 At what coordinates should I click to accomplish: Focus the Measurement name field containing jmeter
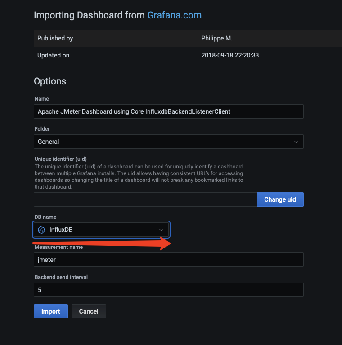(168, 260)
